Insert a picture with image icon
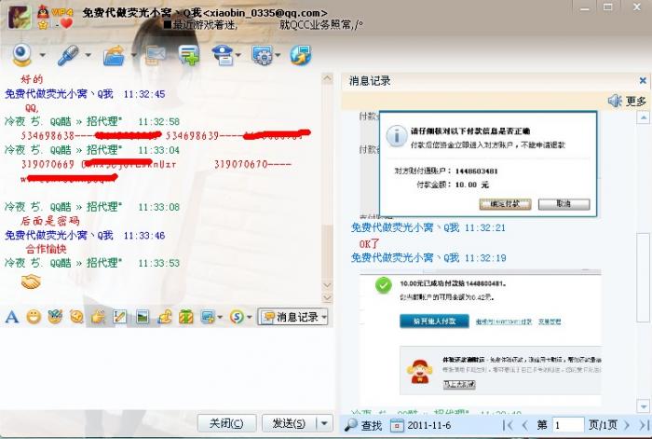This screenshot has height=439, width=652. click(x=143, y=317)
